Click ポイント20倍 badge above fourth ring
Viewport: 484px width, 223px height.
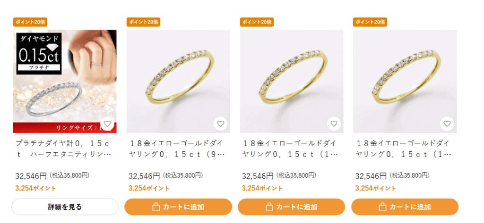(370, 22)
